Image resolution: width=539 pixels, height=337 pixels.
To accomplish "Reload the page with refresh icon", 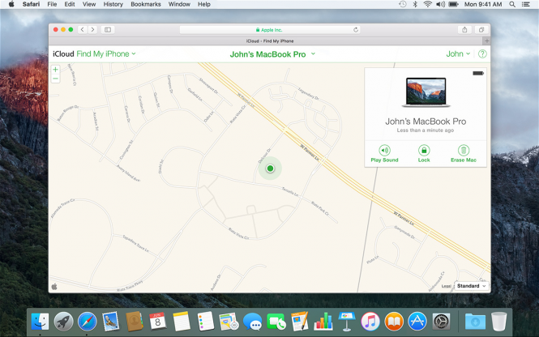I will pos(356,30).
